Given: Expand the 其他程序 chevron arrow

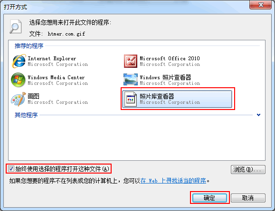Looking at the screenshot, I should point(258,115).
